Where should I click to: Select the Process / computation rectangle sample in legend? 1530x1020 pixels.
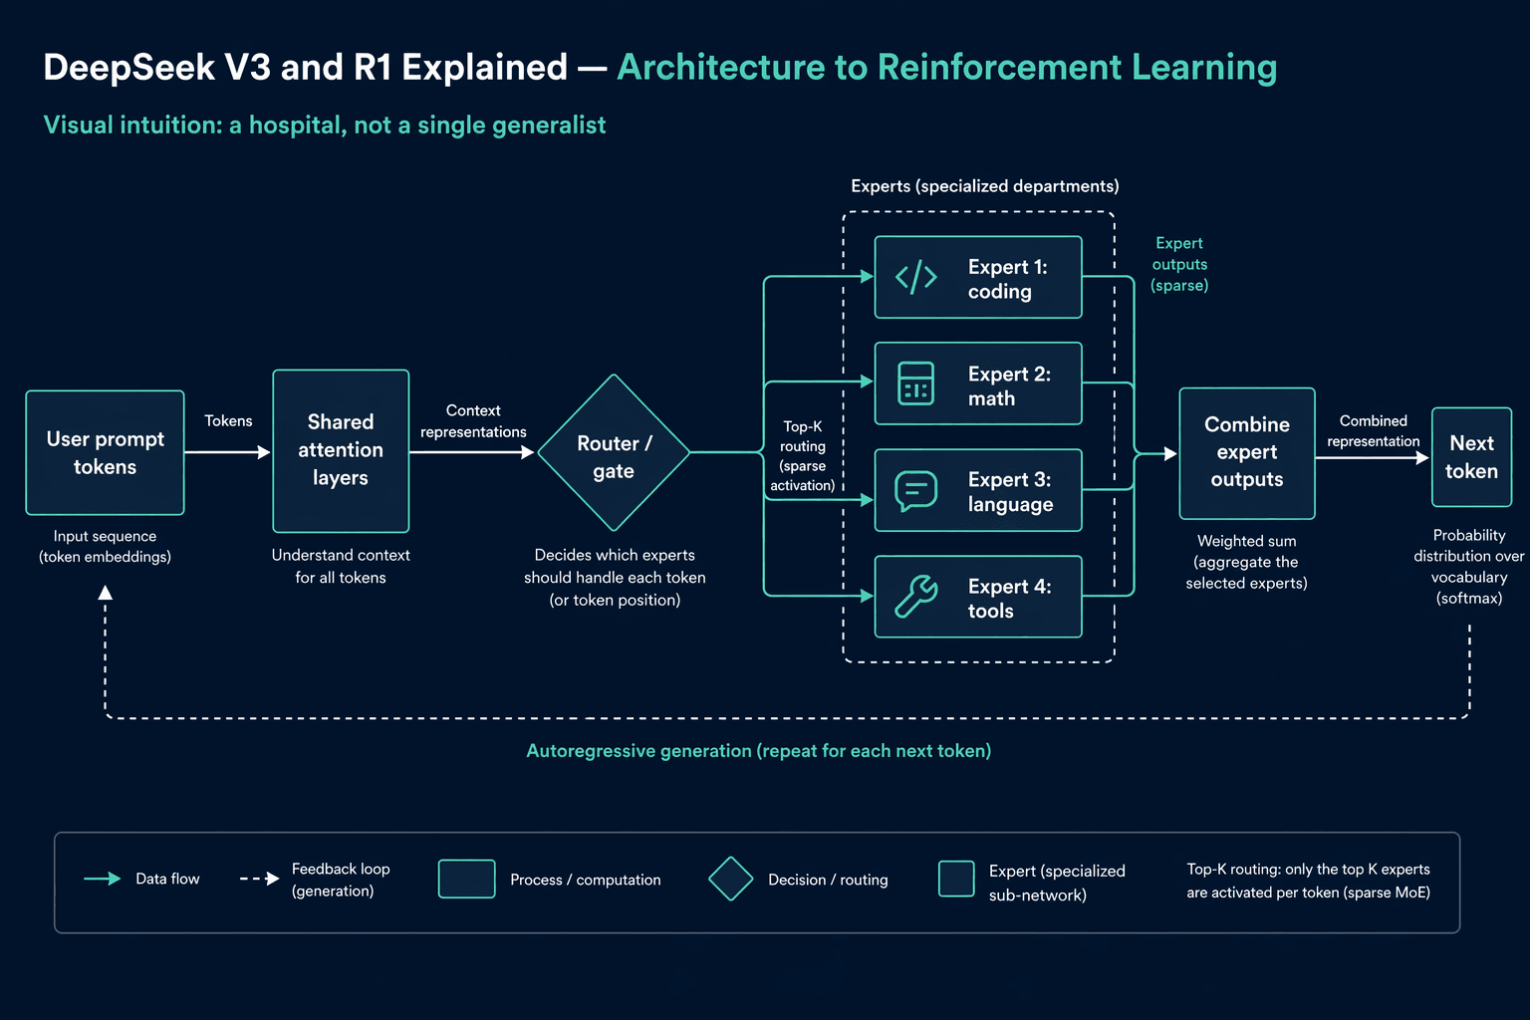tap(467, 879)
